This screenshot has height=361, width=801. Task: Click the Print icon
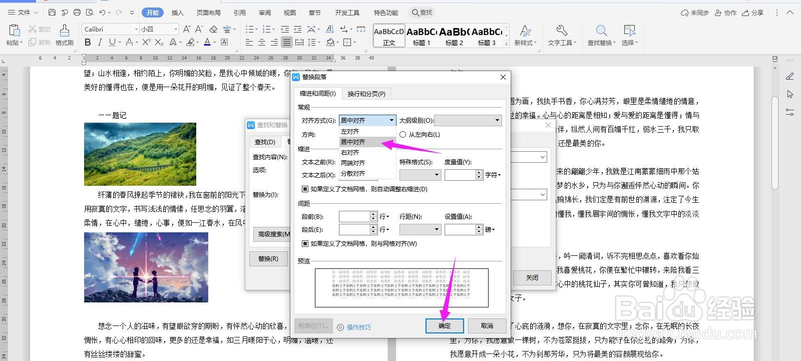[x=77, y=12]
